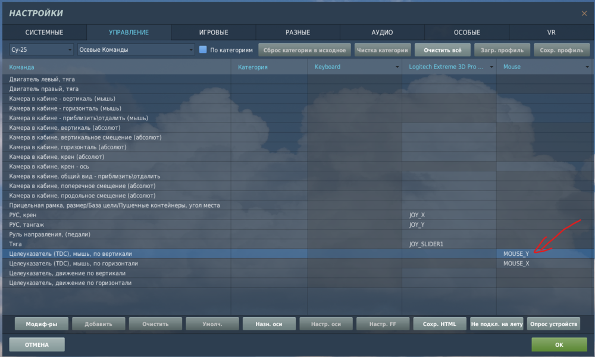Go to the АУДИО tab

pos(382,32)
